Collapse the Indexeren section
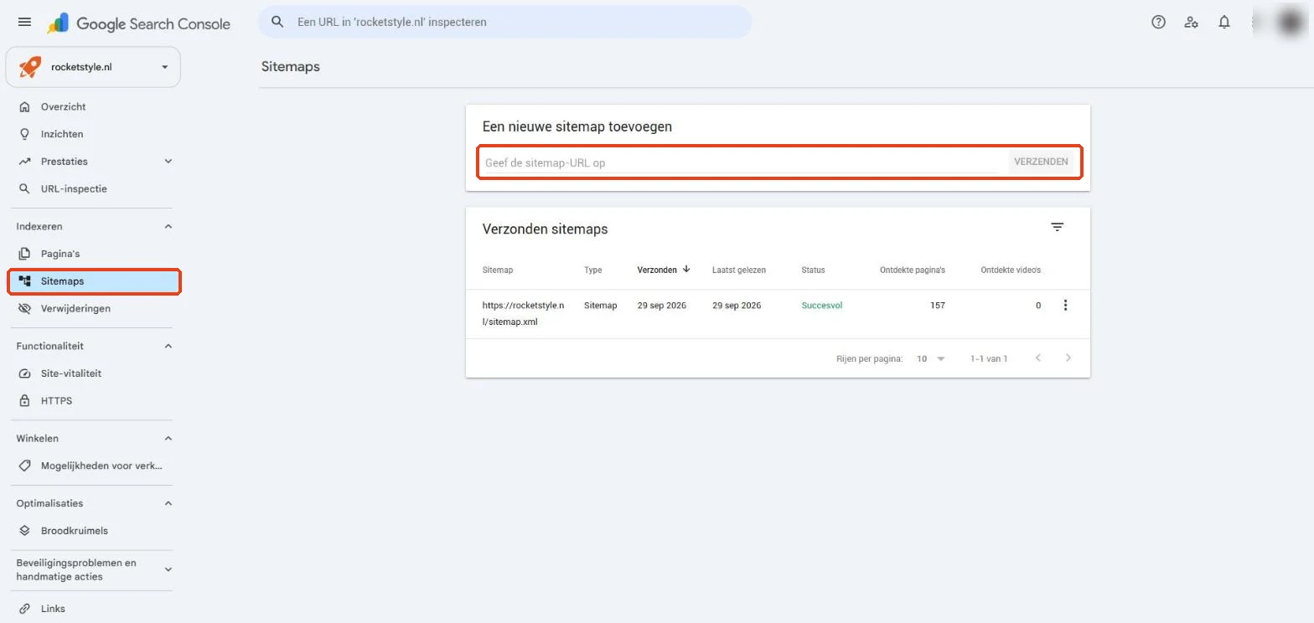The image size is (1314, 623). point(168,227)
